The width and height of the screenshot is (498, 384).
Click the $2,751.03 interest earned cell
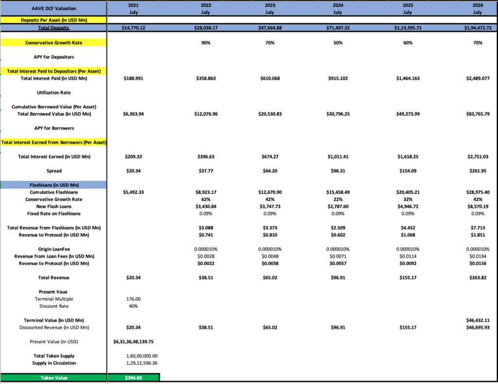point(478,157)
